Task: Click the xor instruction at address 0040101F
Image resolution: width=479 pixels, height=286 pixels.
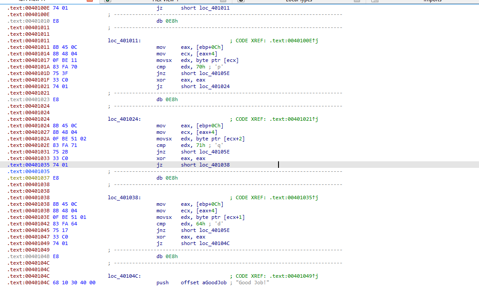Action: point(181,80)
